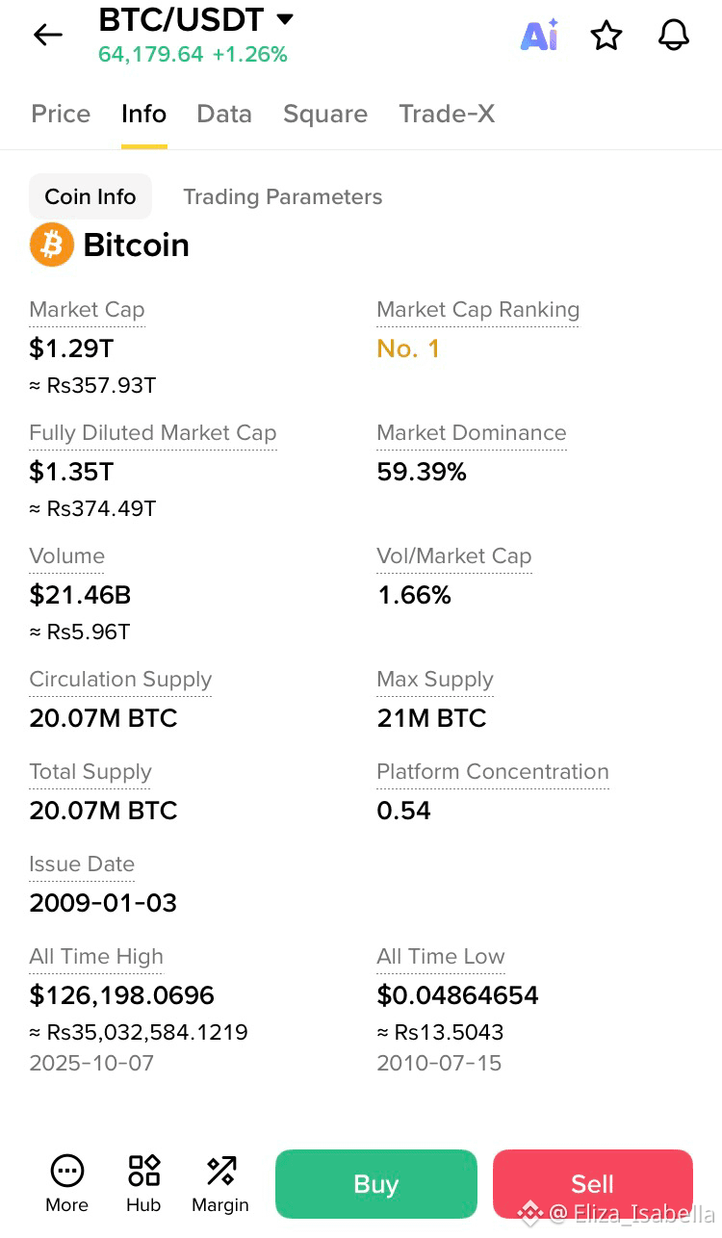Show Platform Concentration tooltip label
This screenshot has height=1238, width=722.
493,772
